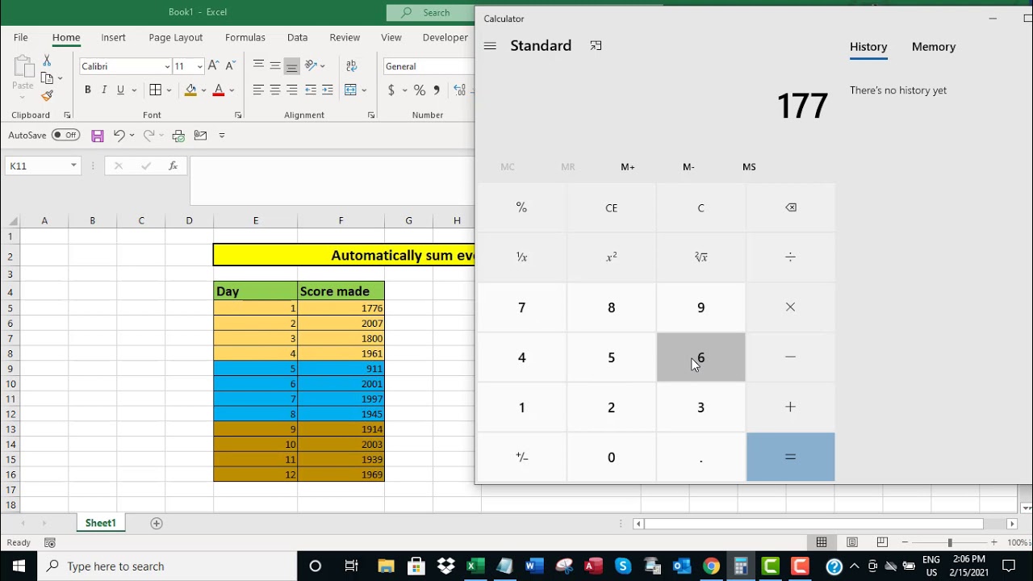Switch to the Formulas tab
The image size is (1033, 581).
point(245,37)
